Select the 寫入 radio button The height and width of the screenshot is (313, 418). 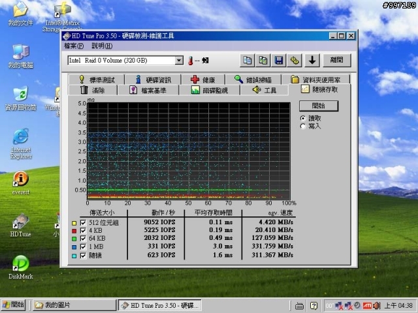(x=303, y=126)
